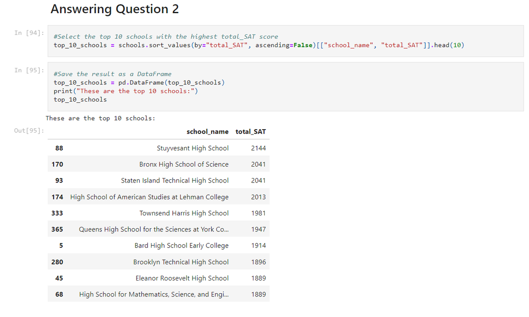Click the total_SAT value 1914

coord(258,246)
